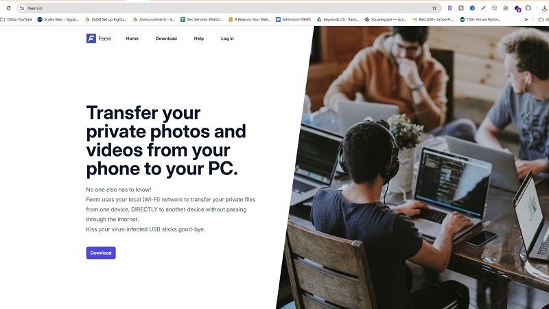
Task: Expand hidden bookmarks with the double chevron
Action: (x=526, y=20)
